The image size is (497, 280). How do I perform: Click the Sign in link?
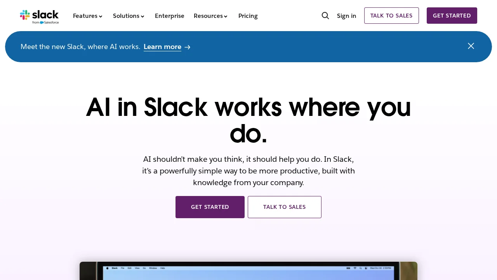pyautogui.click(x=346, y=16)
